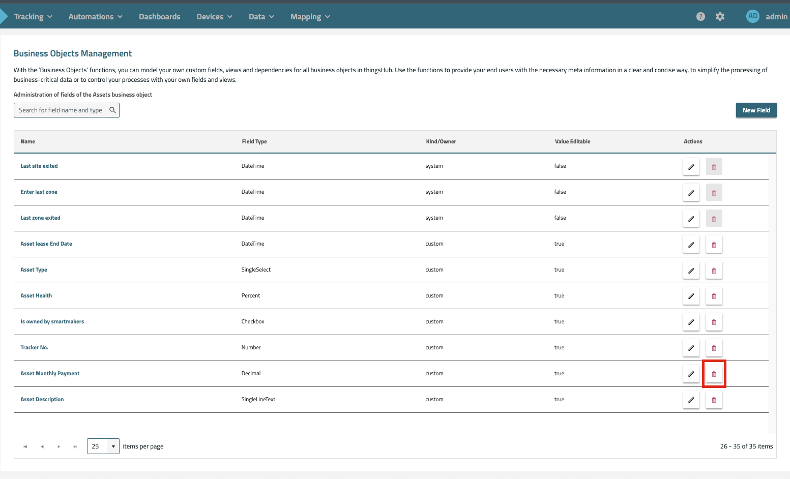Open the items per page dropdown
This screenshot has height=479, width=790.
pyautogui.click(x=113, y=446)
